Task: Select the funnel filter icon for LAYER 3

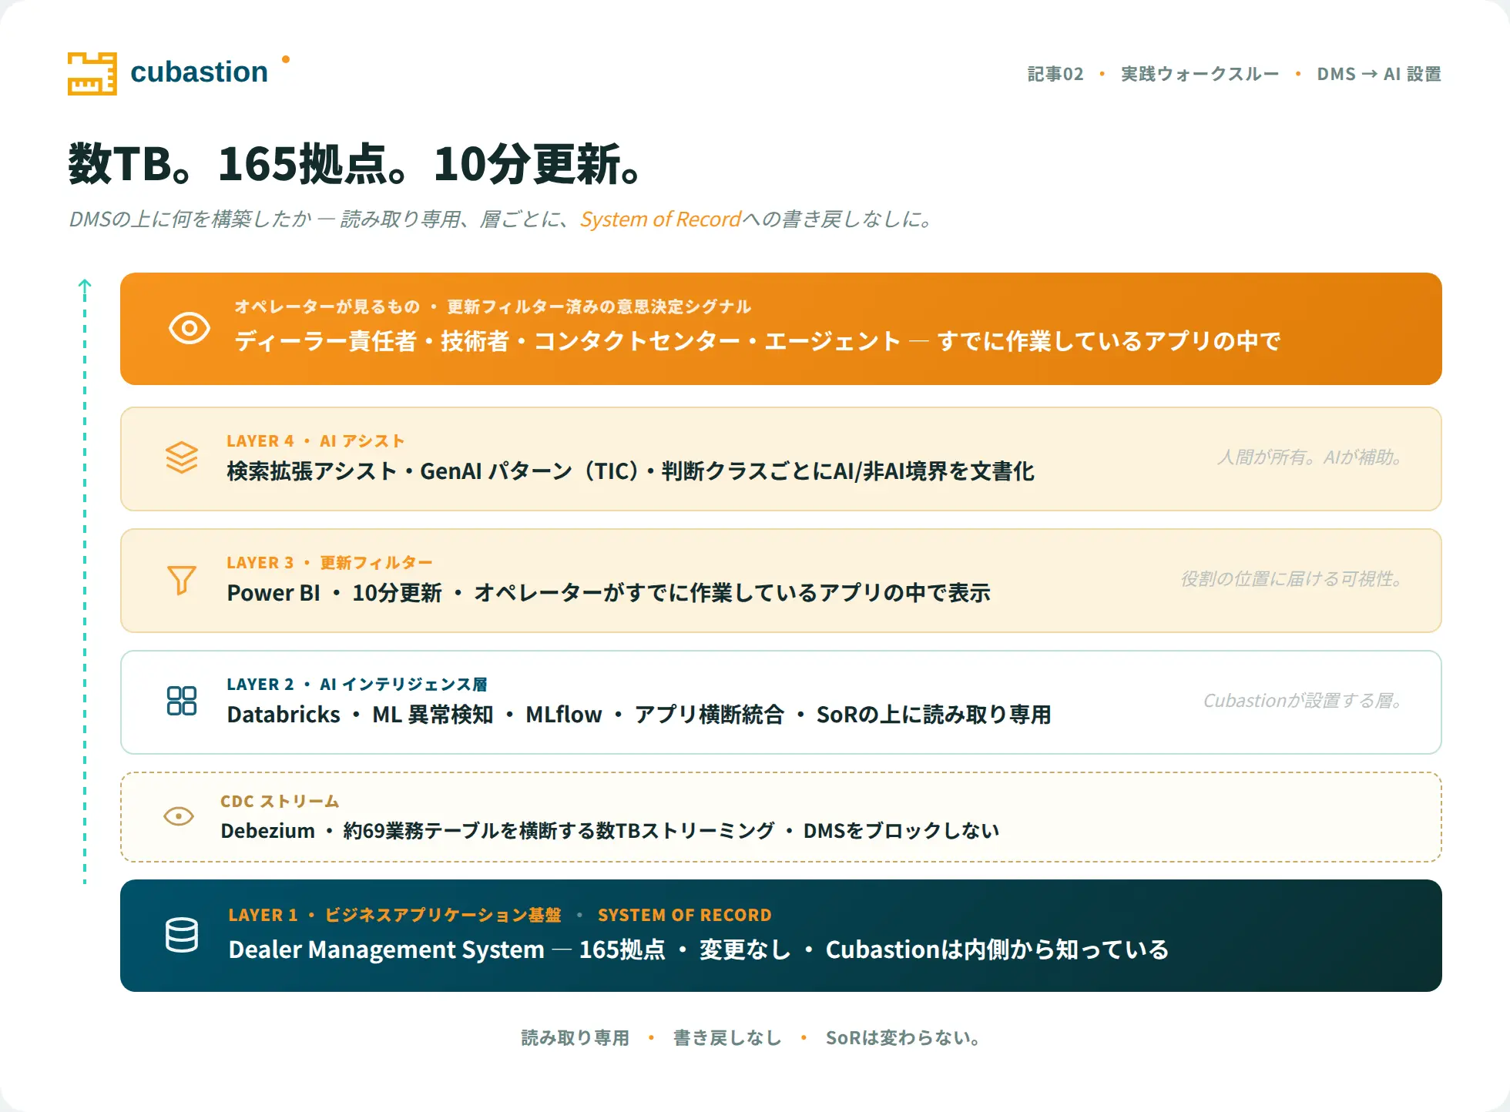Action: [x=182, y=580]
